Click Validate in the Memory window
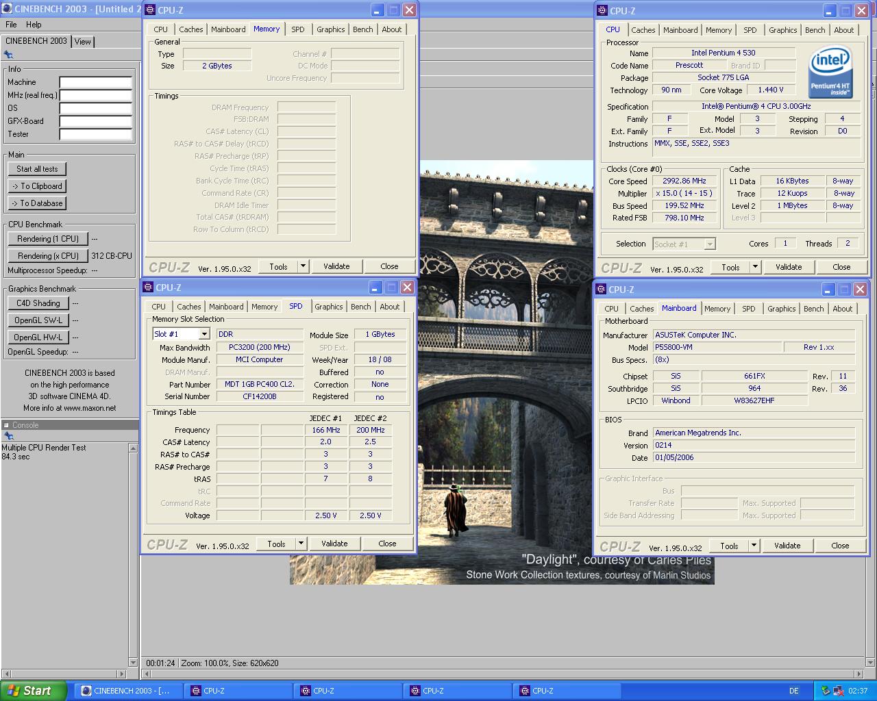Screen dimensions: 877x701 tap(336, 266)
